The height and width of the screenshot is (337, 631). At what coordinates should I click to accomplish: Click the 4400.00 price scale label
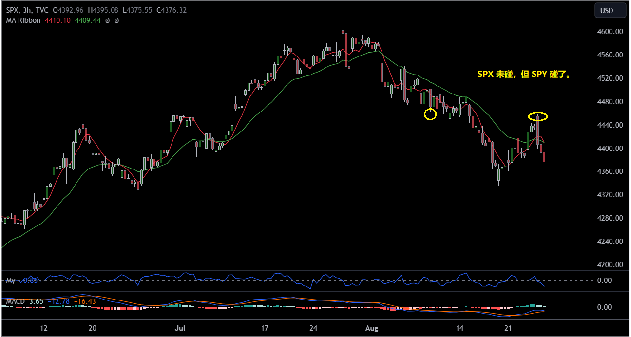pos(610,149)
